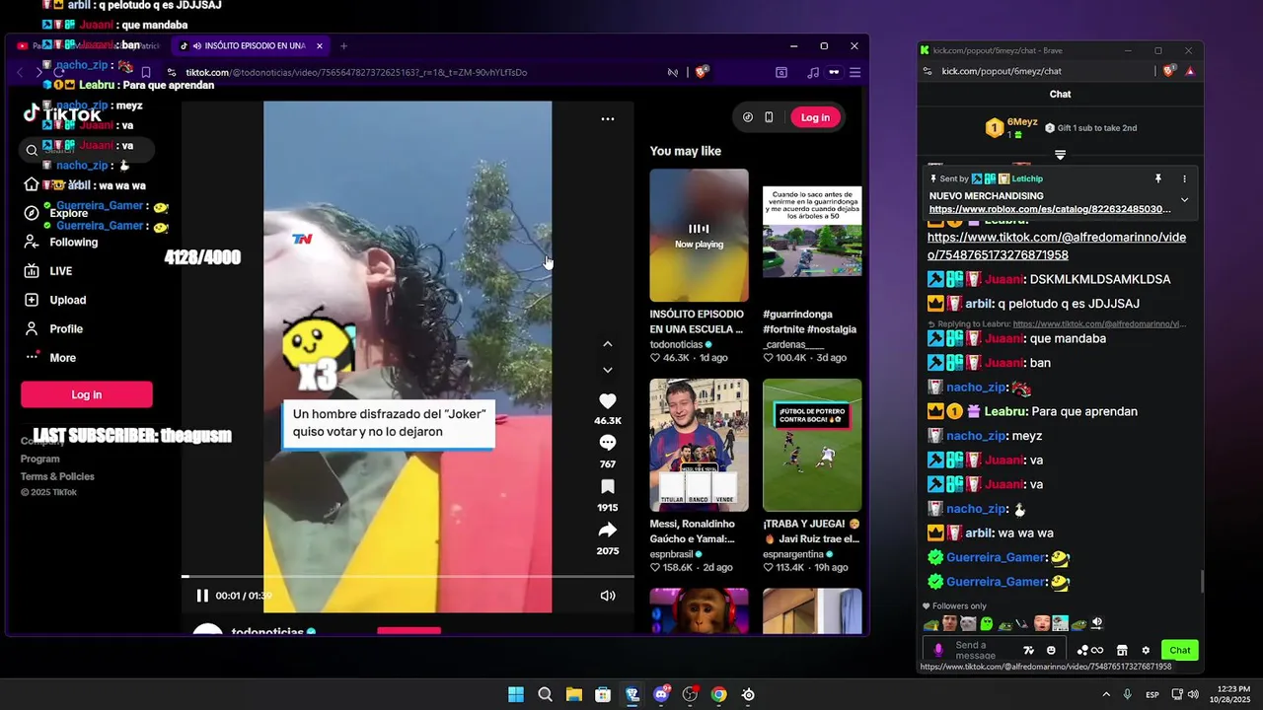Click the TikTok coin icon beside phone
This screenshot has width=1263, height=710.
[748, 117]
